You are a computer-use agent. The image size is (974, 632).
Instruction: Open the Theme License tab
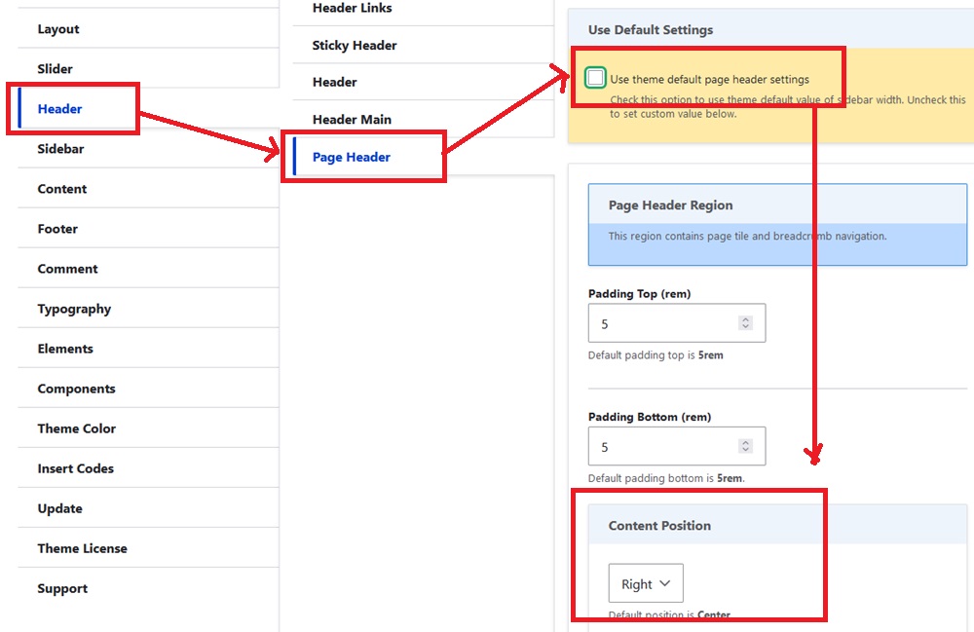[82, 548]
